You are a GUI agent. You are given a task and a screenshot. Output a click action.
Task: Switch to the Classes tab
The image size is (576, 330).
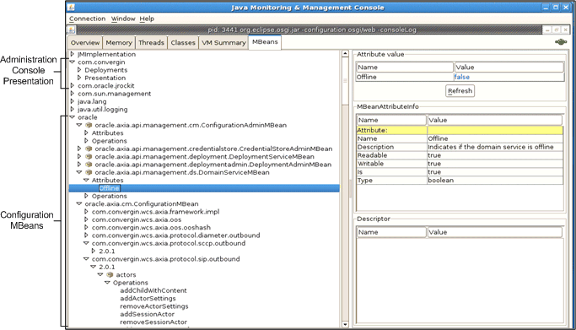point(183,43)
